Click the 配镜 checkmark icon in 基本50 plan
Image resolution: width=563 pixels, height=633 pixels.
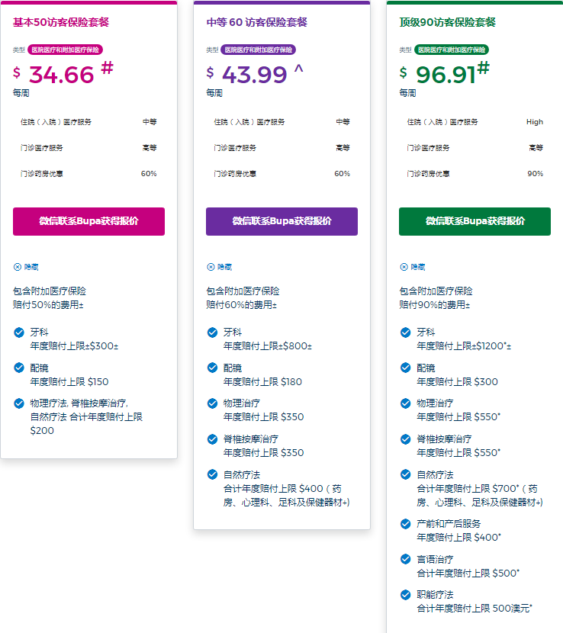tap(19, 368)
